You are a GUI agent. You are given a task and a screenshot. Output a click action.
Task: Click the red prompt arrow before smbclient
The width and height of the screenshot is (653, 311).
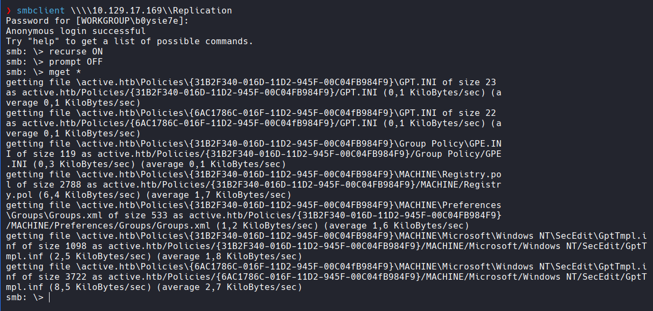(8, 11)
